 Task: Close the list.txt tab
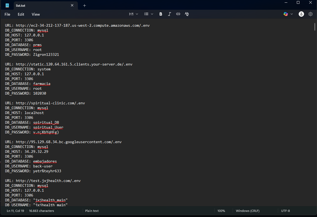(x=72, y=5)
